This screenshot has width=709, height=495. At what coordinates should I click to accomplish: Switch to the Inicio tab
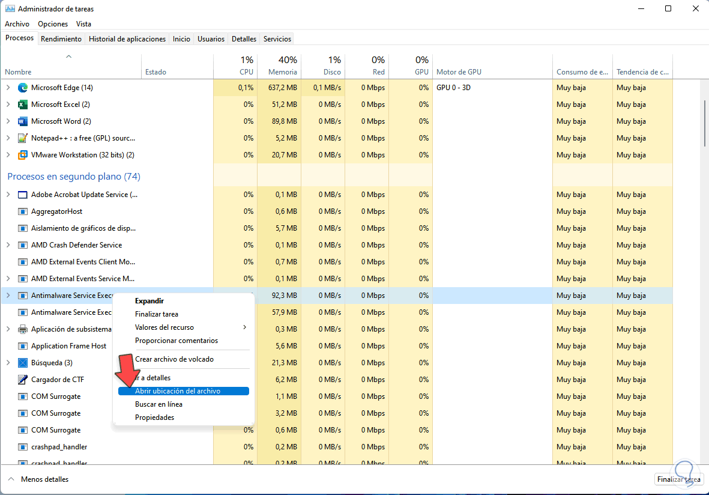click(x=181, y=39)
